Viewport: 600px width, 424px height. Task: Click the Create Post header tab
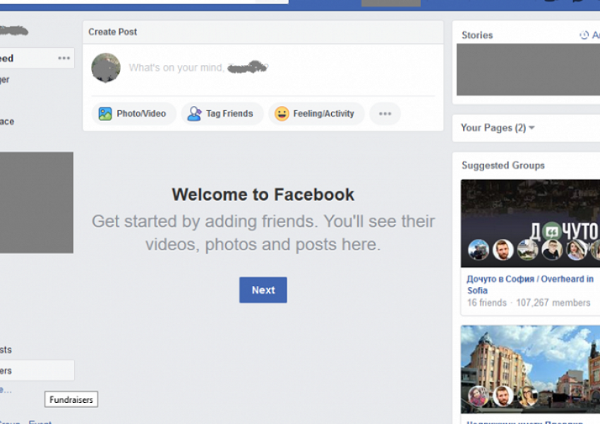[113, 32]
